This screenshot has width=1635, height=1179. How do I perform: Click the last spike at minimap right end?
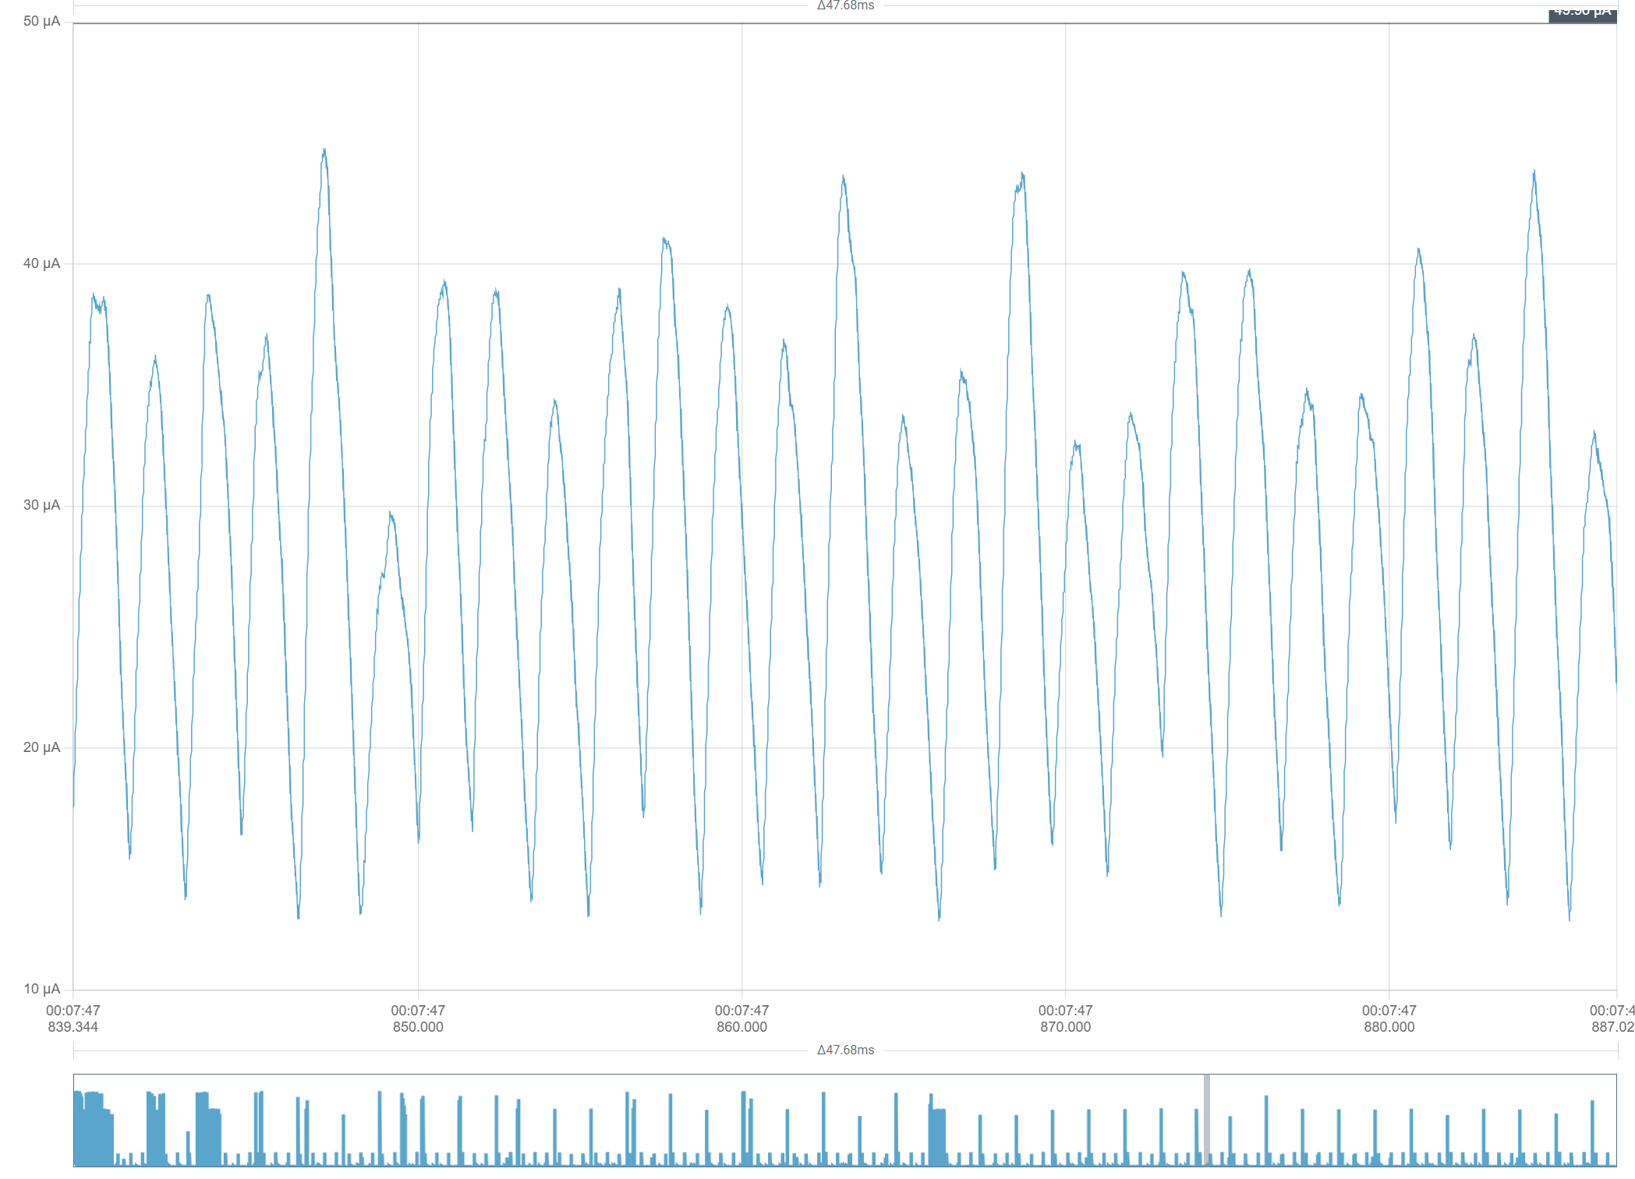[1592, 1130]
